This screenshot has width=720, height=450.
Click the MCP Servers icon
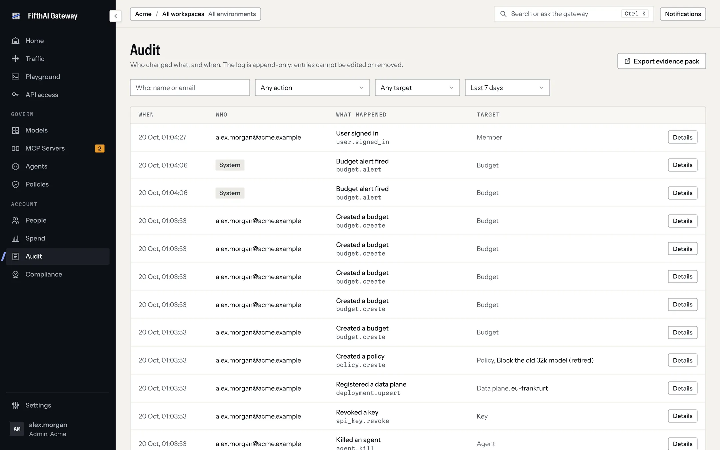click(15, 148)
